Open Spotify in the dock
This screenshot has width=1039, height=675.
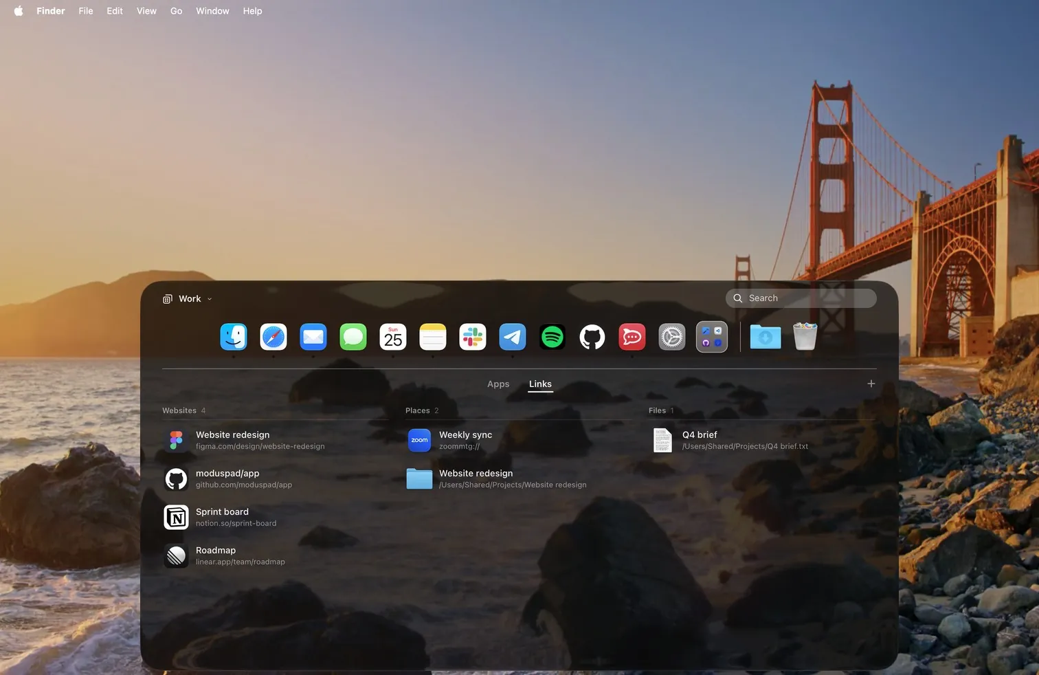click(552, 337)
